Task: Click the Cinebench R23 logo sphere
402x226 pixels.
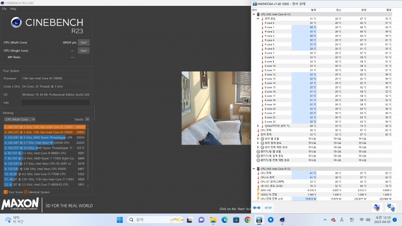Action: click(x=16, y=23)
